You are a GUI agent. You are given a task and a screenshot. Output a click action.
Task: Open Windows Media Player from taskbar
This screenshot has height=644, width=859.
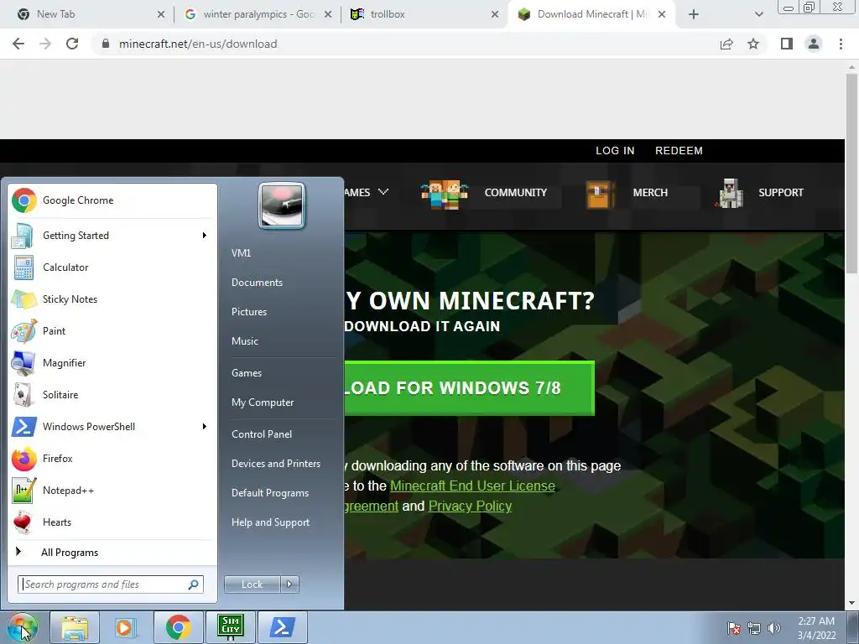(126, 627)
